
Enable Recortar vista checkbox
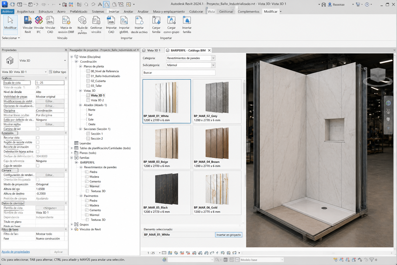click(38, 138)
